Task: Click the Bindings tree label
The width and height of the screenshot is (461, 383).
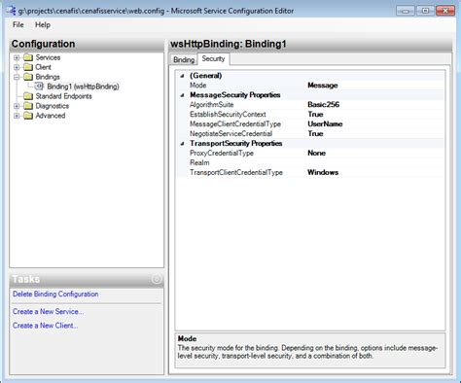Action: (48, 77)
